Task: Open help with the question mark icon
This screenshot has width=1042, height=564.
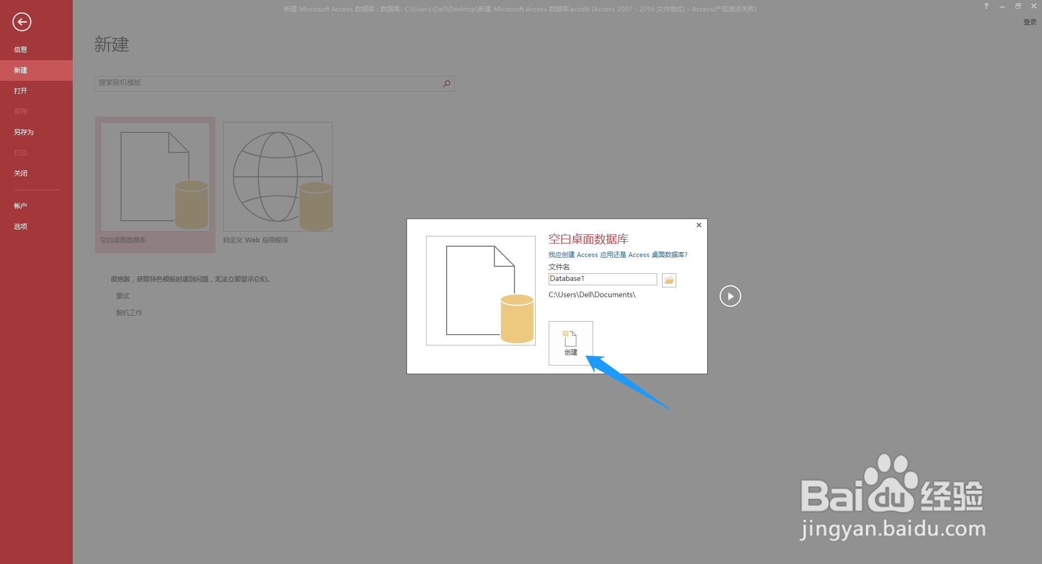Action: coord(986,6)
